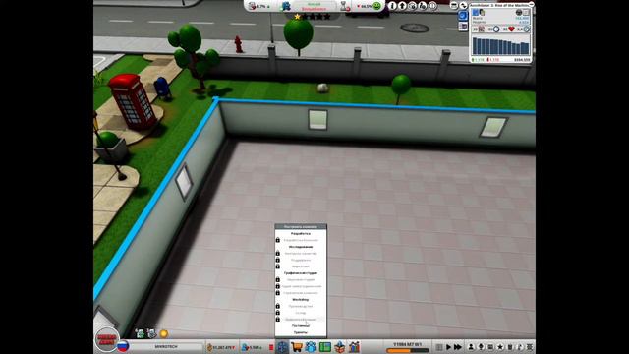Image resolution: width=629 pixels, height=354 pixels.
Task: Click the round red company logo button
Action: [x=107, y=339]
